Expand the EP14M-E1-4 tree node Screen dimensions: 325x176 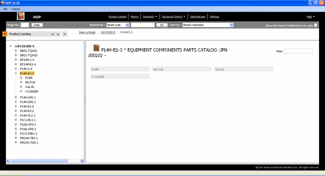point(16,64)
